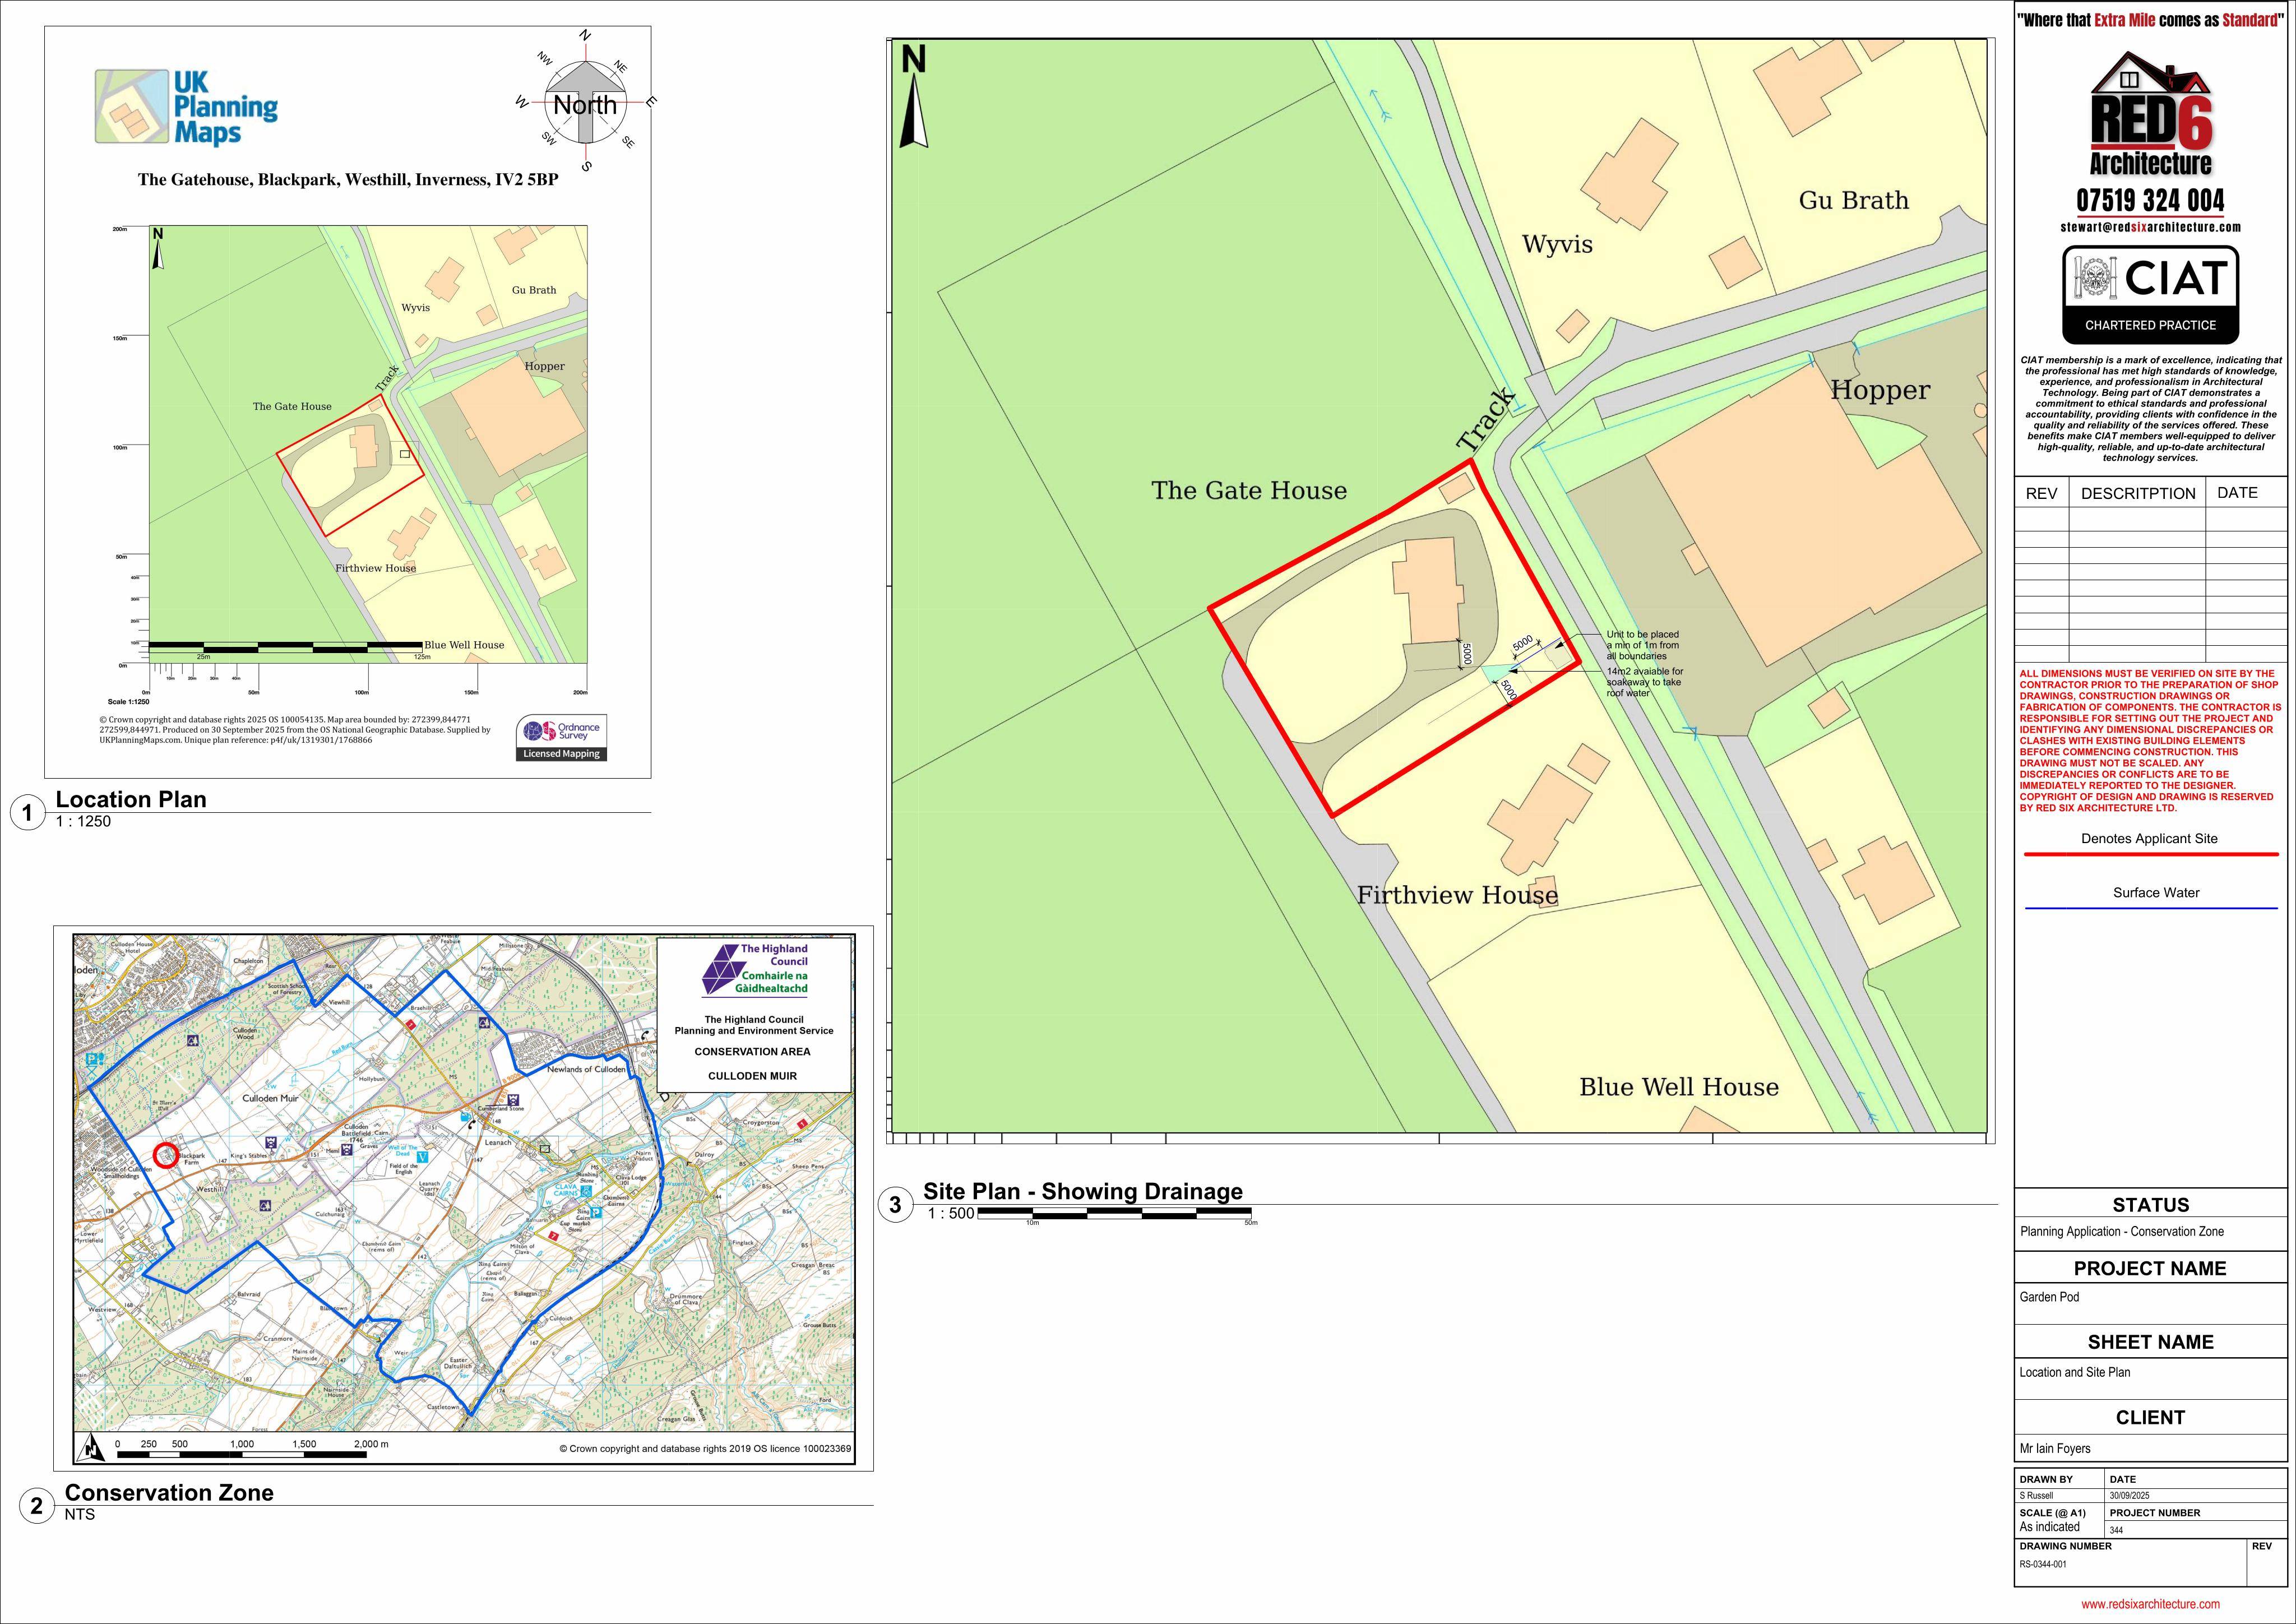
Task: Click the view number 2 circle
Action: coord(37,1506)
